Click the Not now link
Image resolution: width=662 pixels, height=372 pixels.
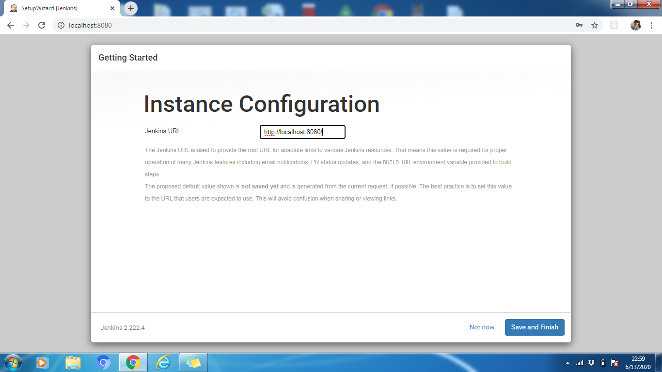coord(482,327)
